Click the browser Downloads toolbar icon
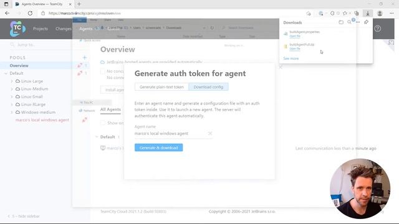Screen dimensions: 399x224 click(x=368, y=14)
